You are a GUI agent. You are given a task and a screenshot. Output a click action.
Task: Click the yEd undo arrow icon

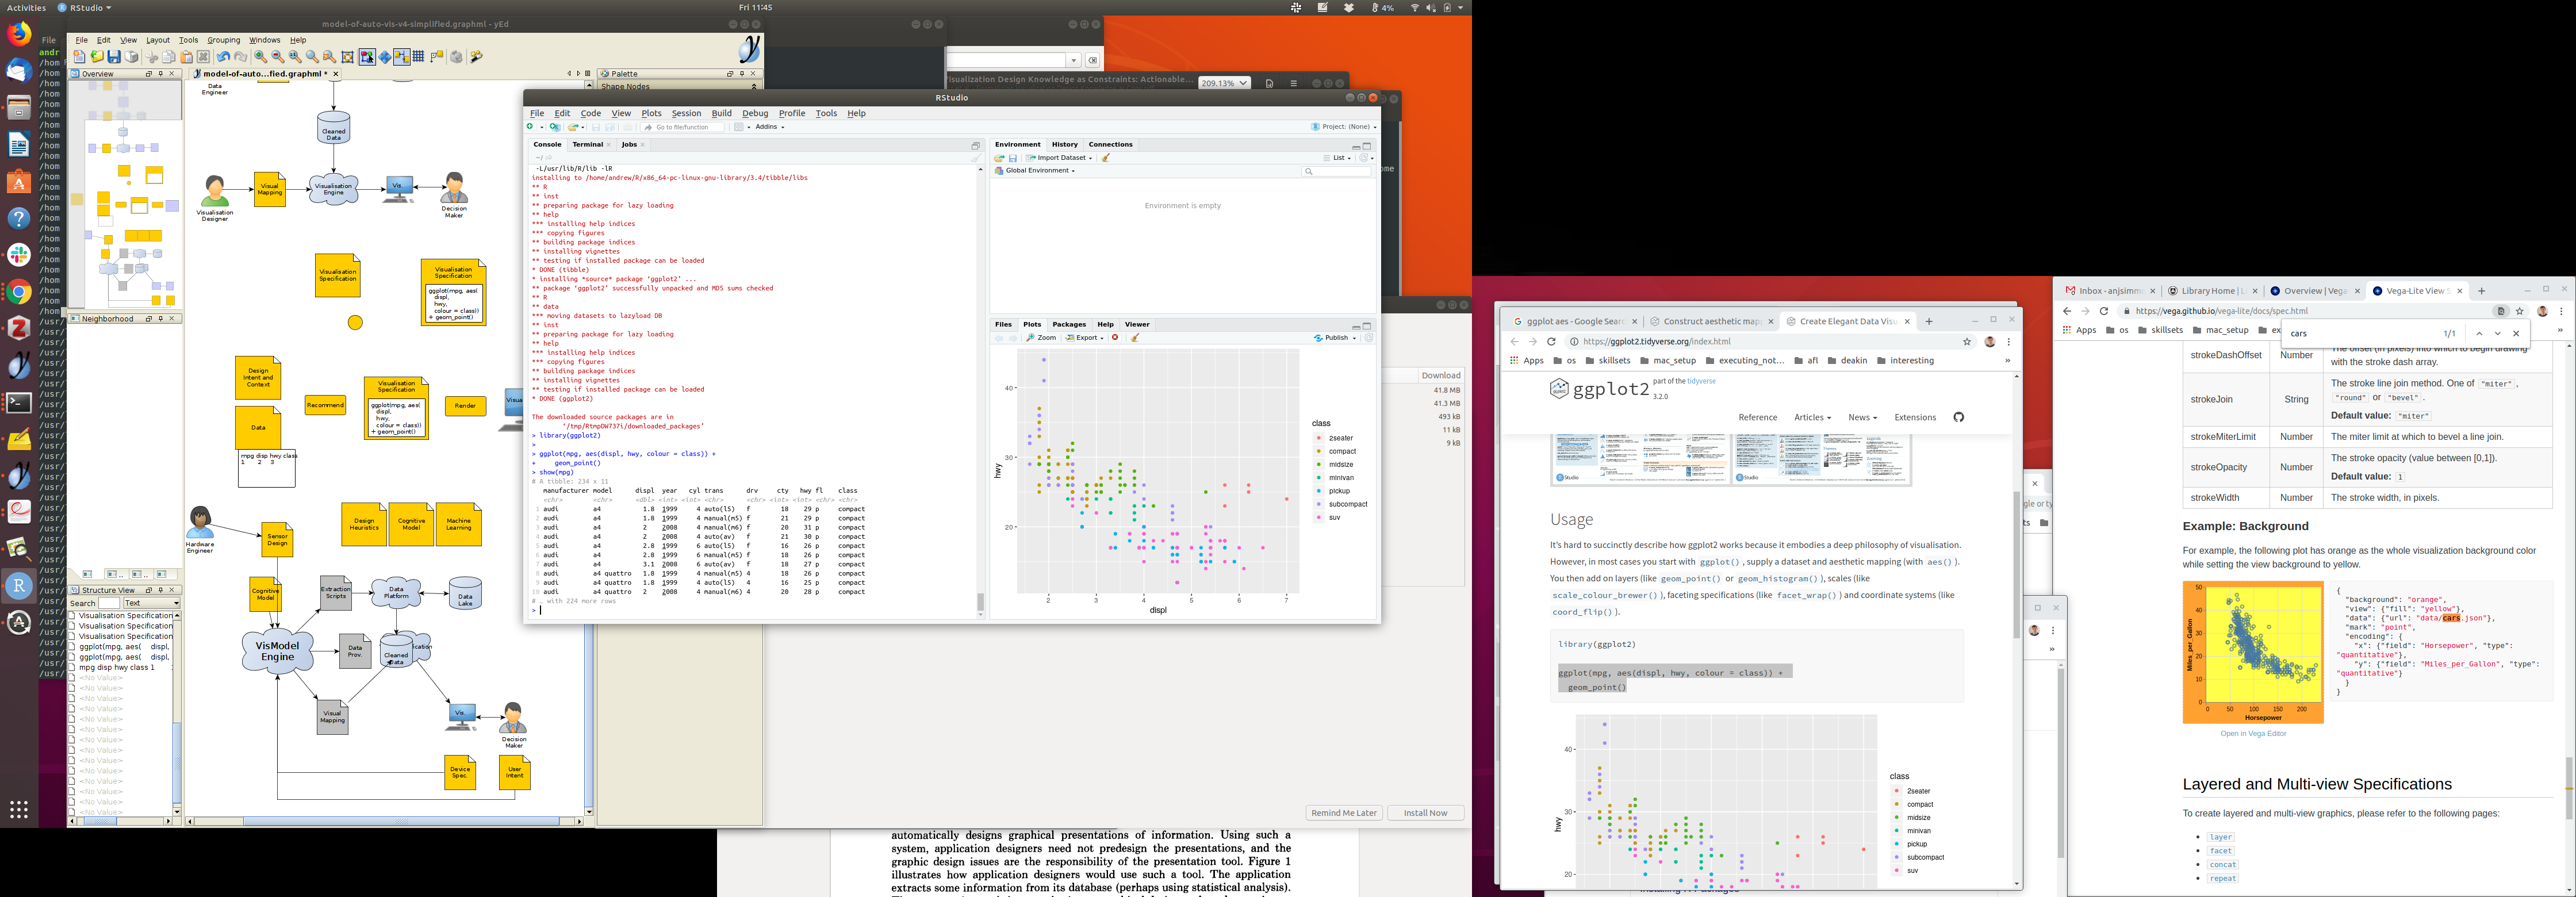(223, 57)
